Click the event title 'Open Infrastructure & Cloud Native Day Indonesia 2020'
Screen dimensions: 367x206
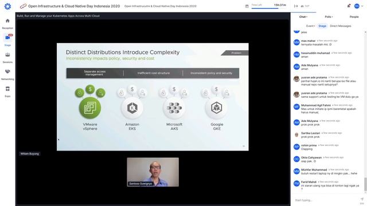point(74,6)
